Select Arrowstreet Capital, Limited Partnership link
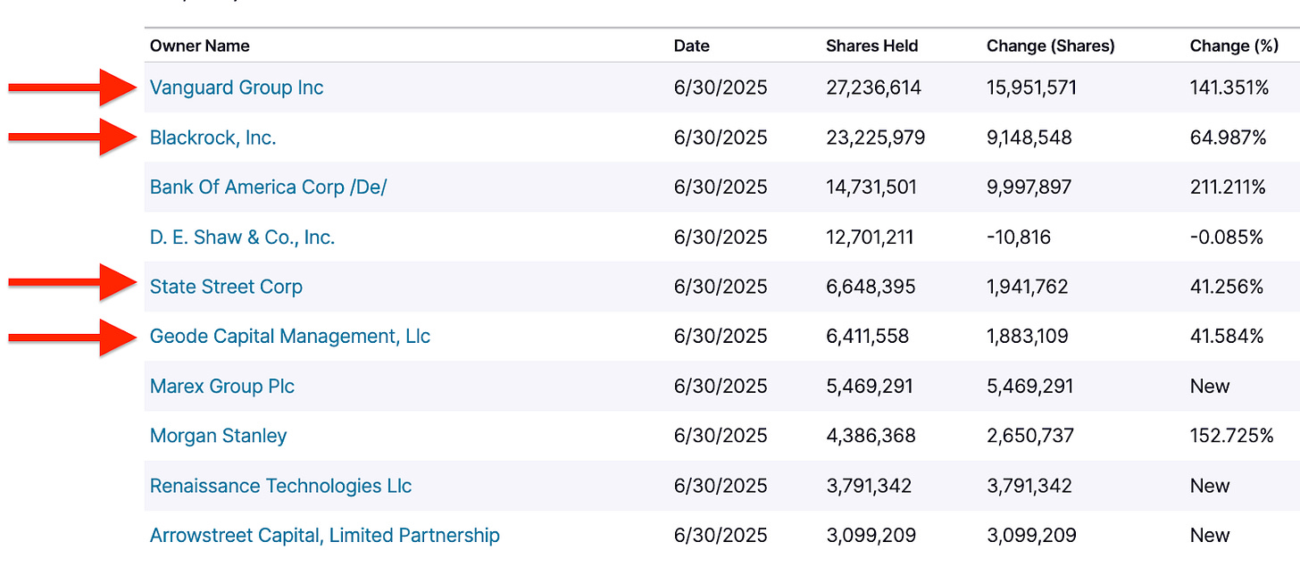 pos(324,536)
